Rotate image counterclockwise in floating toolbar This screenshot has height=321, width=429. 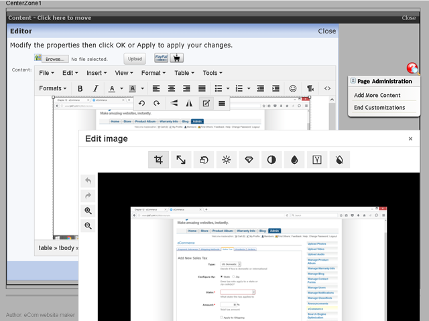(x=141, y=103)
